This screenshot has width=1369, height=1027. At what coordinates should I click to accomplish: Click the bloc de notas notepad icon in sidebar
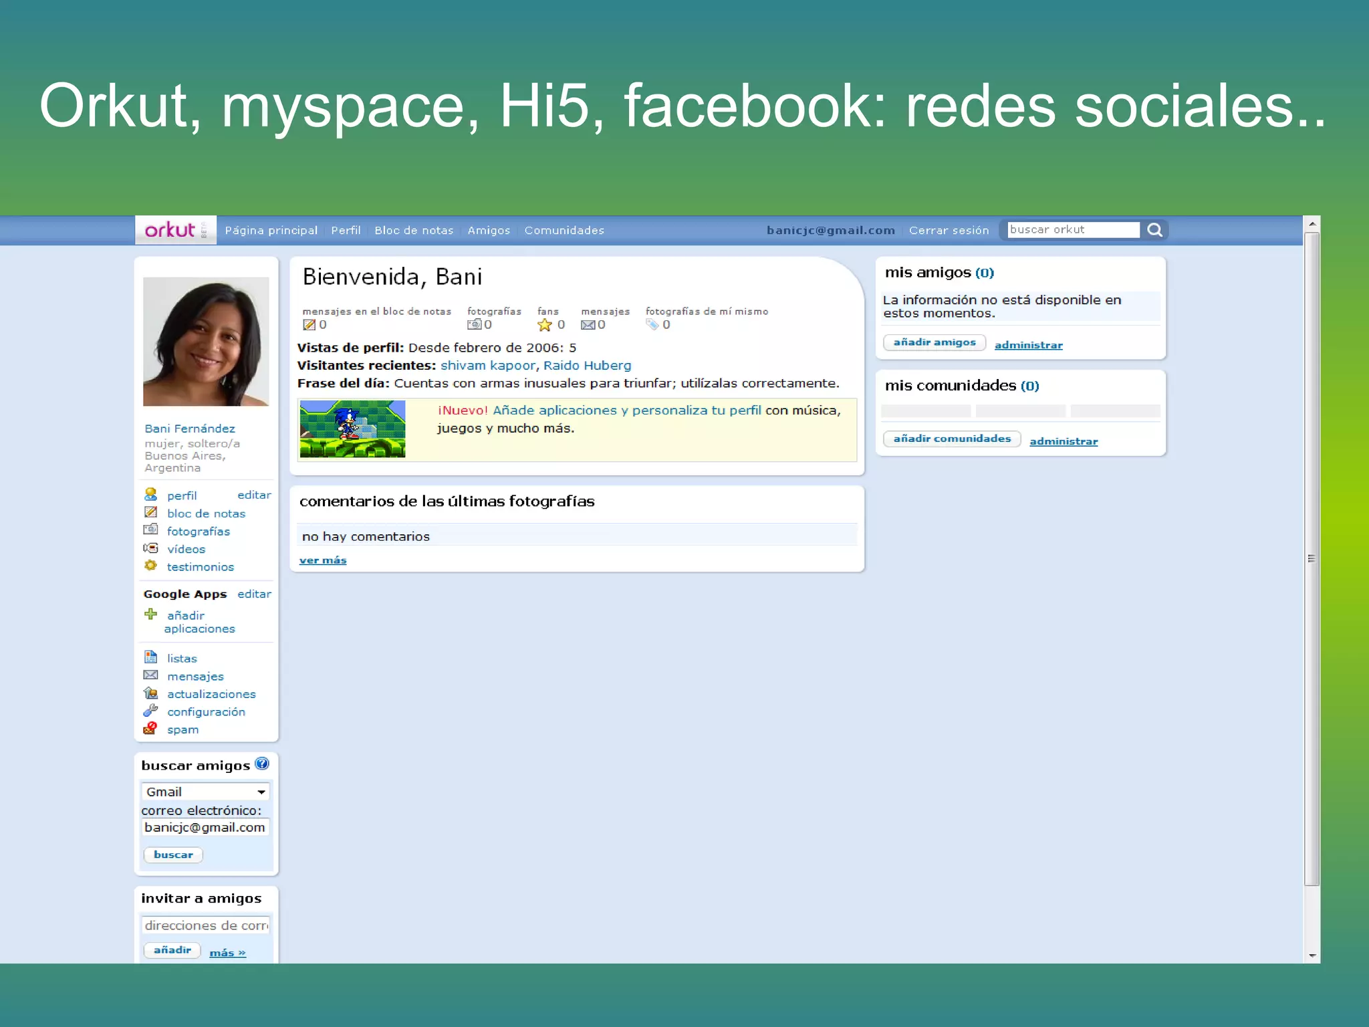point(151,513)
